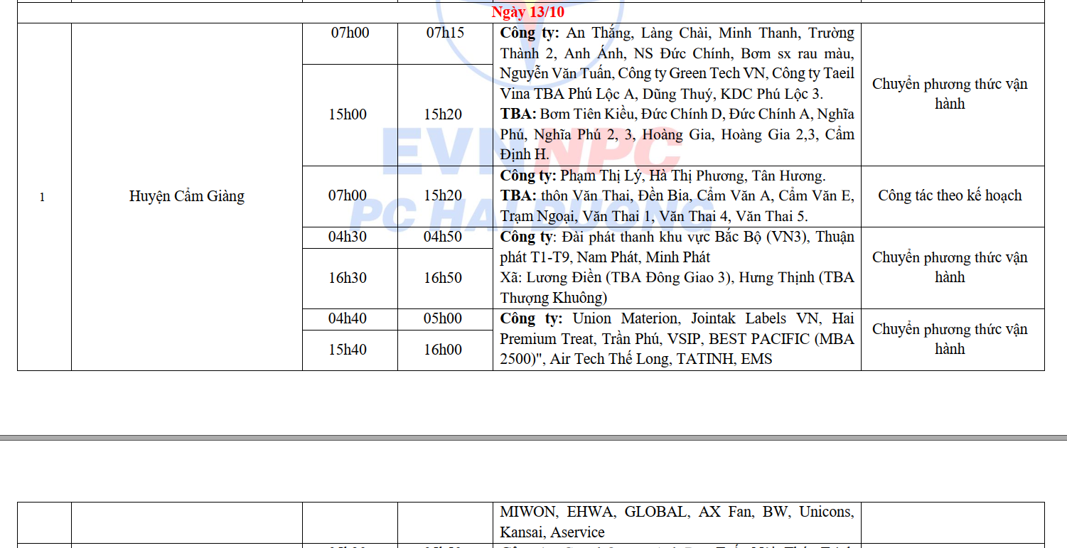This screenshot has width=1067, height=548.
Task: Click the text "Làng Chài"
Action: point(675,33)
